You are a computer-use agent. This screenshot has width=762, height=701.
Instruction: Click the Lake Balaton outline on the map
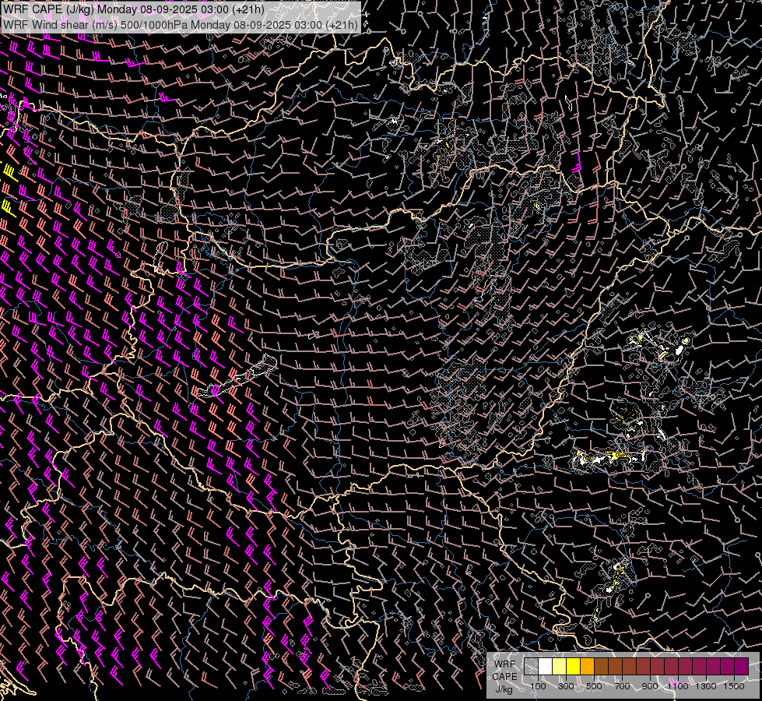[x=238, y=375]
